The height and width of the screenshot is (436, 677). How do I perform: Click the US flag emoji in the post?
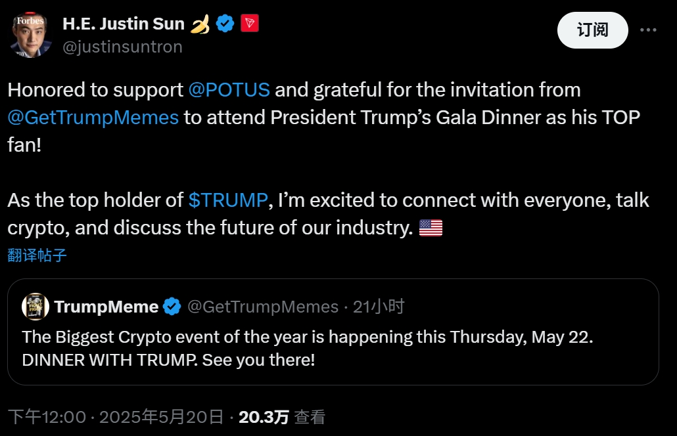[x=431, y=228]
